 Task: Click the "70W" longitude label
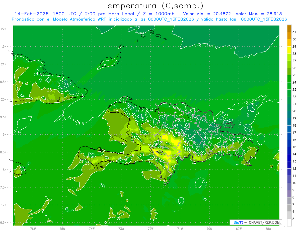(x=209, y=228)
